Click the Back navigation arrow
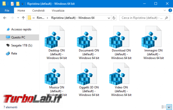The width and height of the screenshot is (173, 110). click(x=5, y=18)
